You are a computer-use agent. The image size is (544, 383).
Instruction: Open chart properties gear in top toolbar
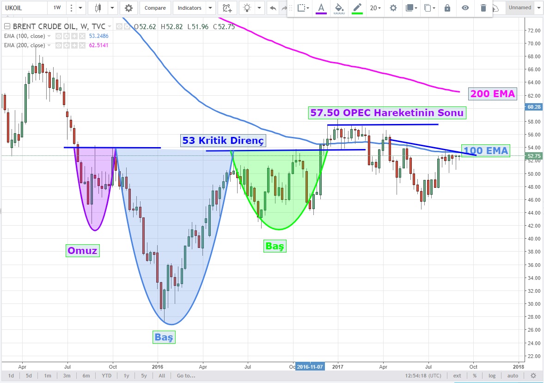point(128,8)
